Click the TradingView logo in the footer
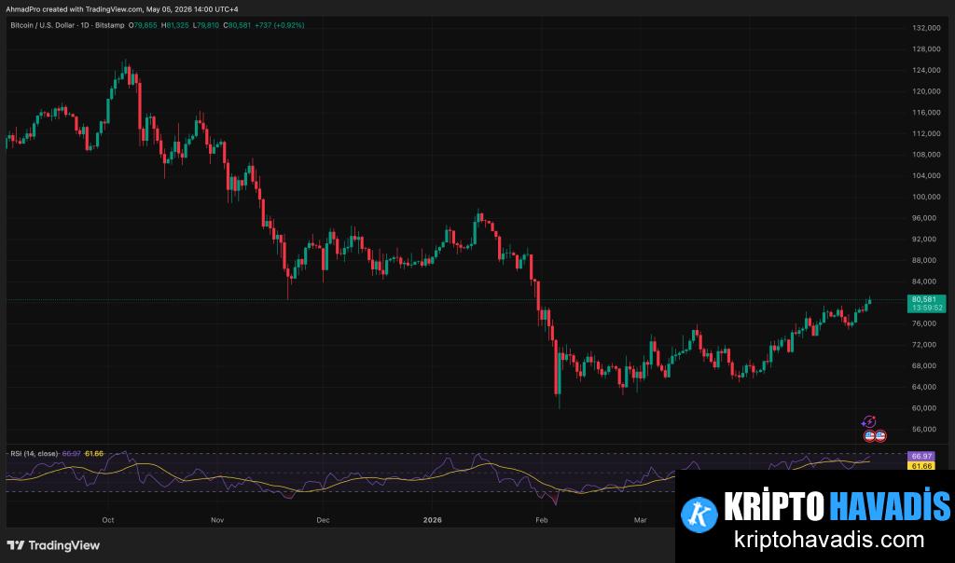Image resolution: width=955 pixels, height=563 pixels. pos(53,545)
